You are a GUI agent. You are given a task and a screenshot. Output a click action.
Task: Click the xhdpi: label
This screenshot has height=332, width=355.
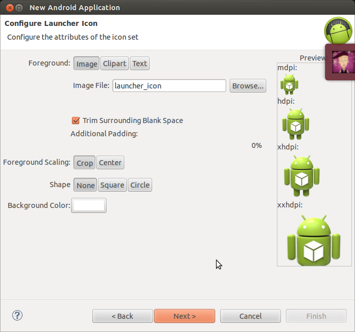coord(288,147)
